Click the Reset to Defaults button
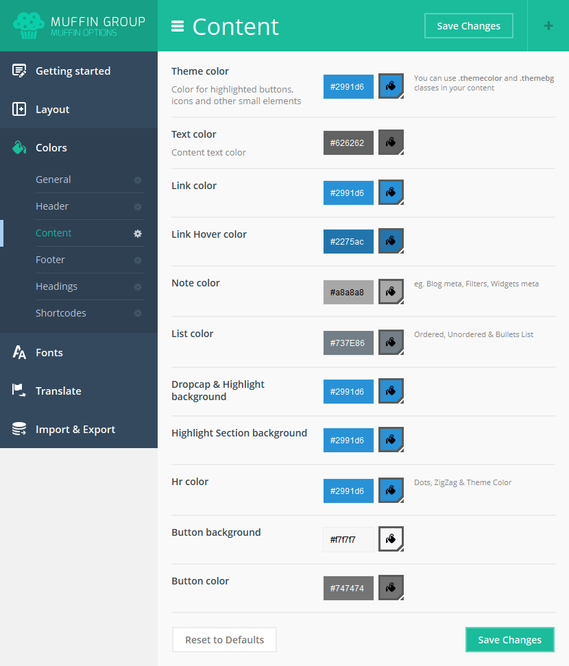Image resolution: width=569 pixels, height=666 pixels. [x=224, y=640]
